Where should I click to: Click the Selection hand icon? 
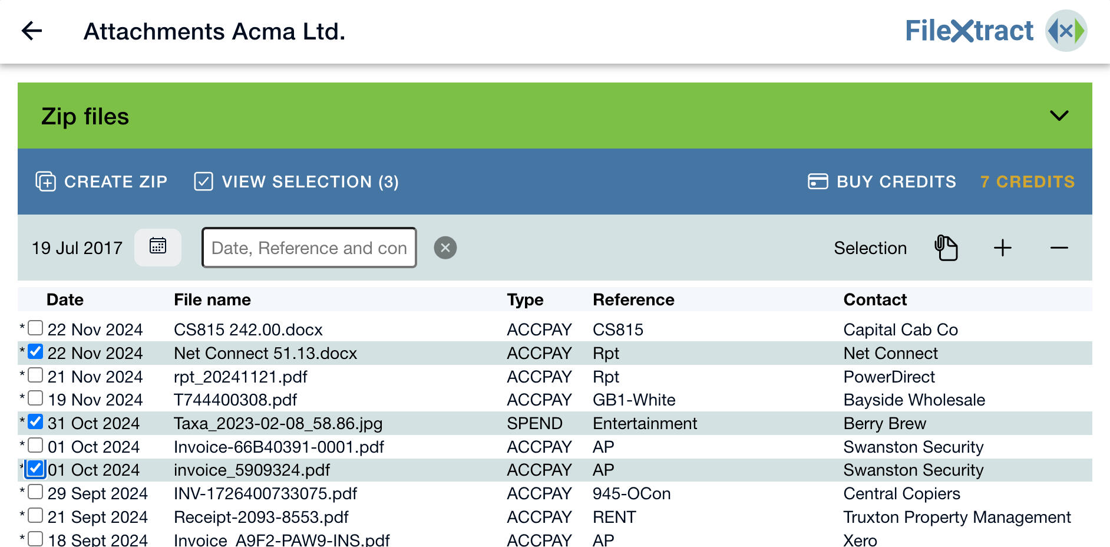[947, 248]
